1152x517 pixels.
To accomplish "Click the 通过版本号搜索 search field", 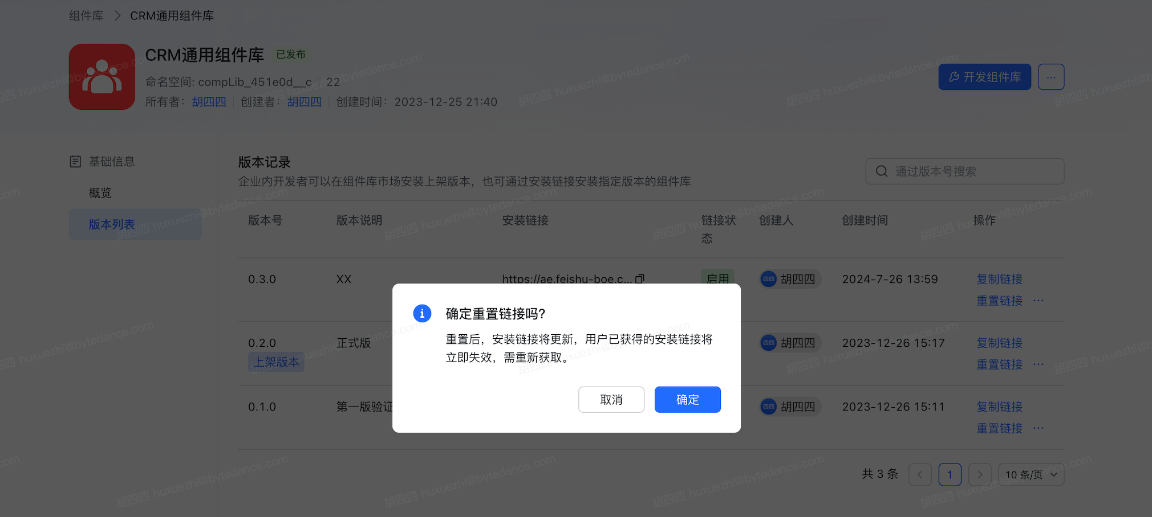I will point(965,171).
